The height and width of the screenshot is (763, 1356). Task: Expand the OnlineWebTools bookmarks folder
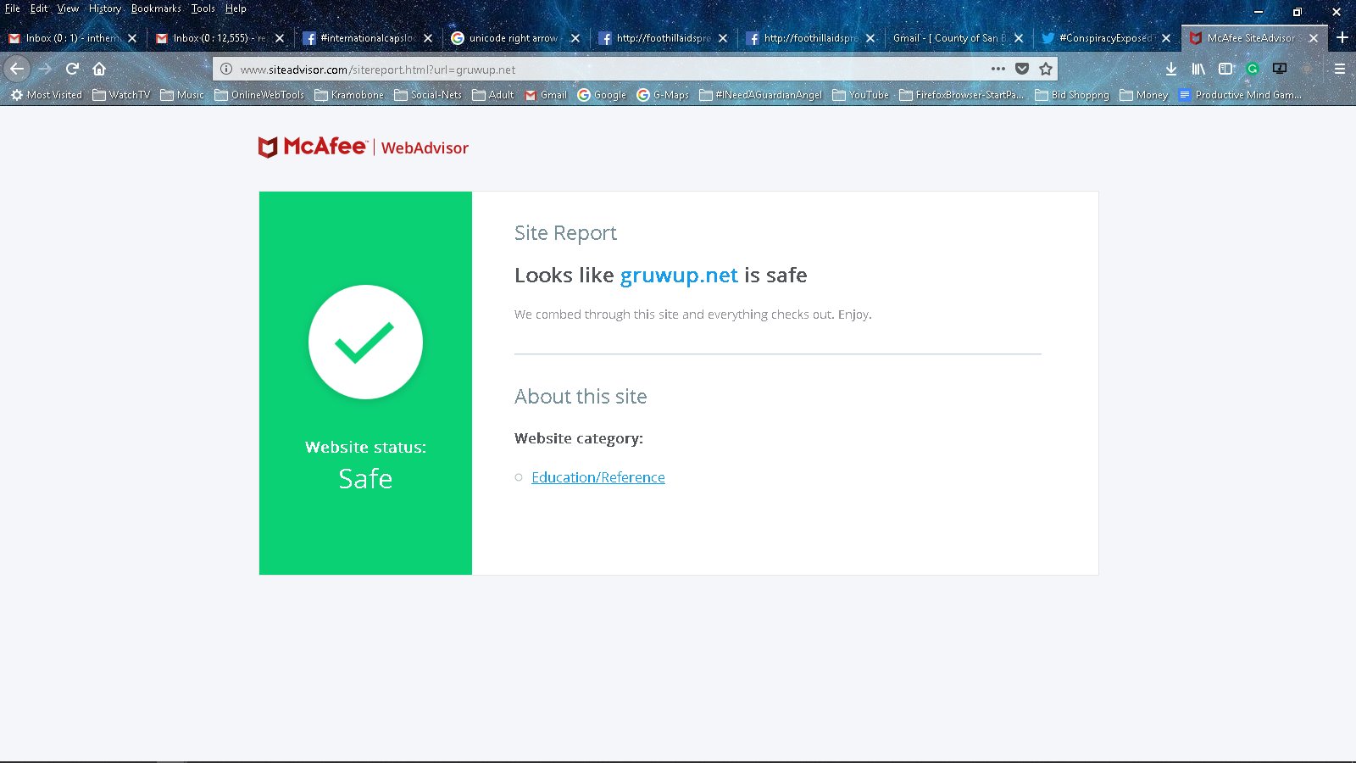tap(259, 95)
